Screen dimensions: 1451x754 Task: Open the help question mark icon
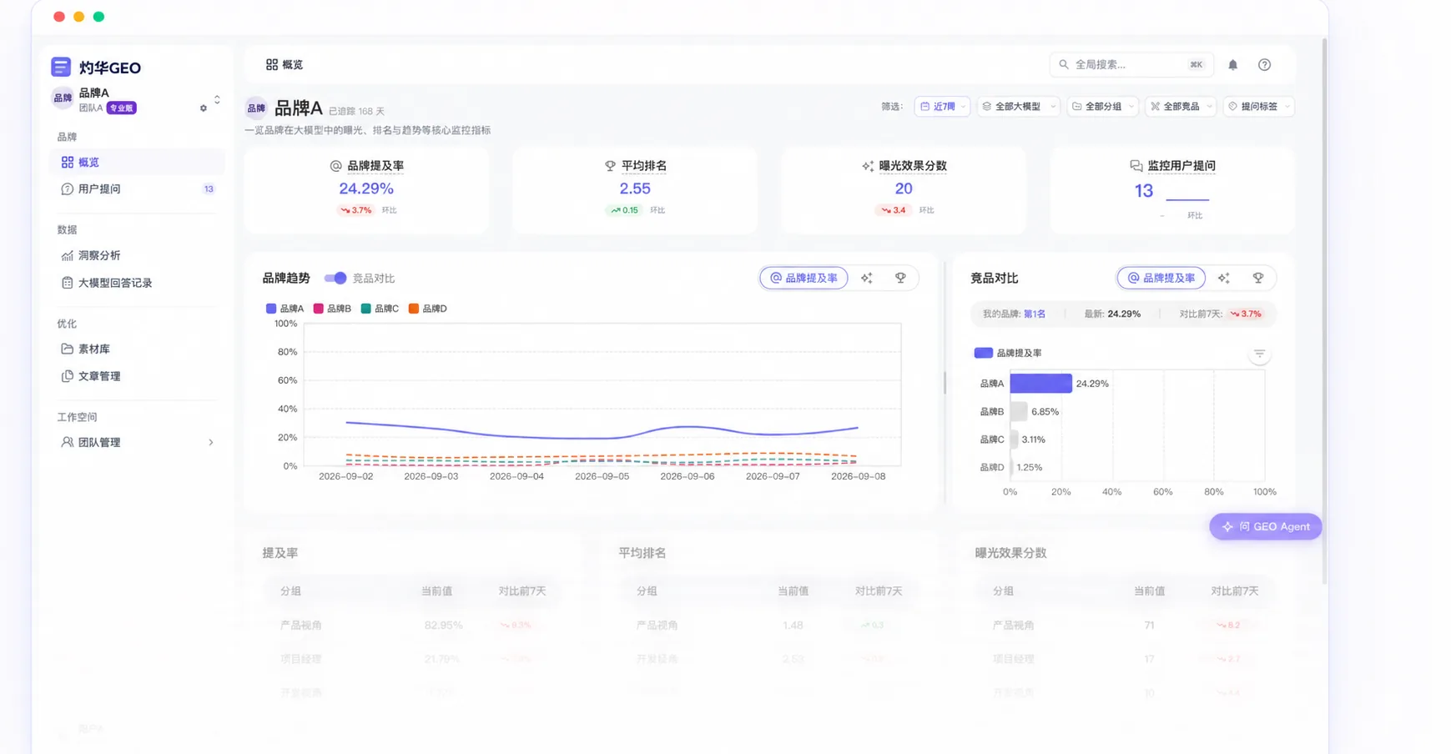[1264, 65]
